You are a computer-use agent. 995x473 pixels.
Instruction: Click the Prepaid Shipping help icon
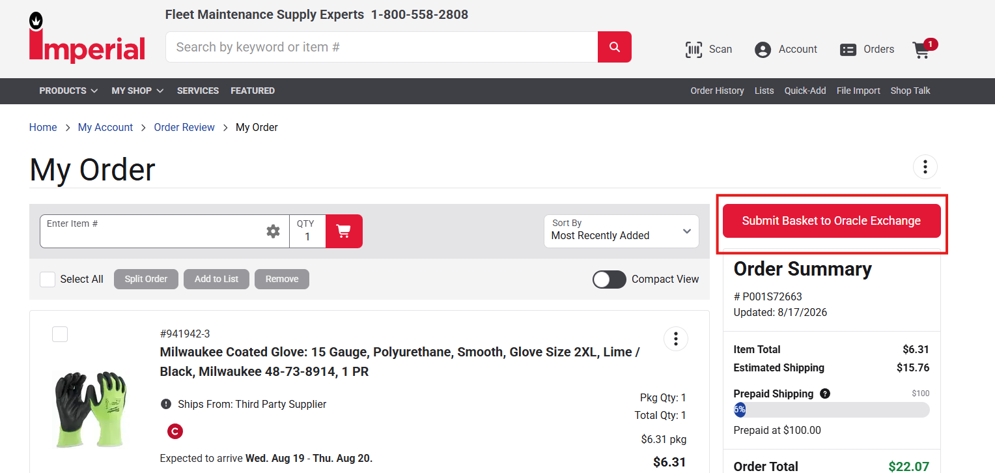click(x=825, y=394)
